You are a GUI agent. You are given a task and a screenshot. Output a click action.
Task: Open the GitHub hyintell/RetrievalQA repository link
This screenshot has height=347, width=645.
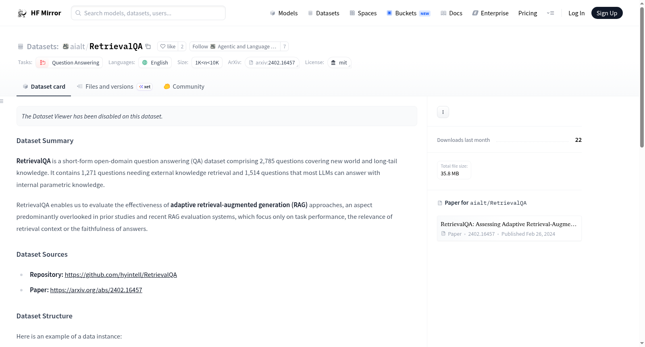tap(121, 274)
